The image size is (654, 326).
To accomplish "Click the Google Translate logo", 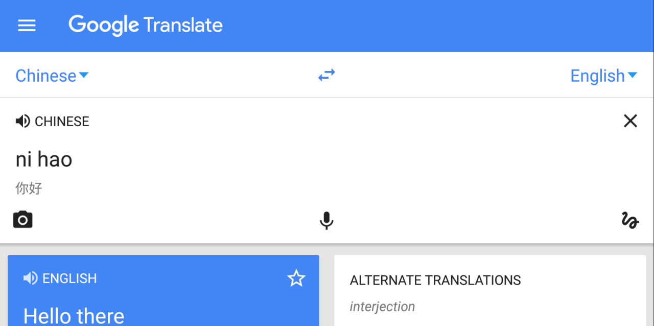I will 146,25.
